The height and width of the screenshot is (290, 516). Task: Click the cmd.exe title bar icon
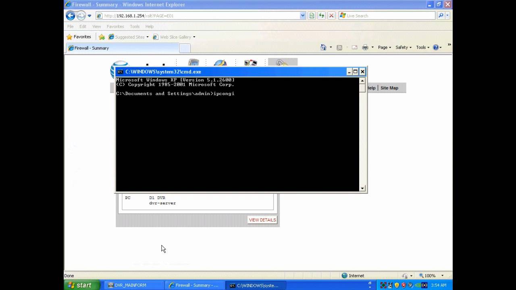pos(120,72)
